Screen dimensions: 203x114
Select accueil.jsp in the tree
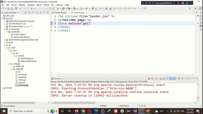(x=23, y=74)
